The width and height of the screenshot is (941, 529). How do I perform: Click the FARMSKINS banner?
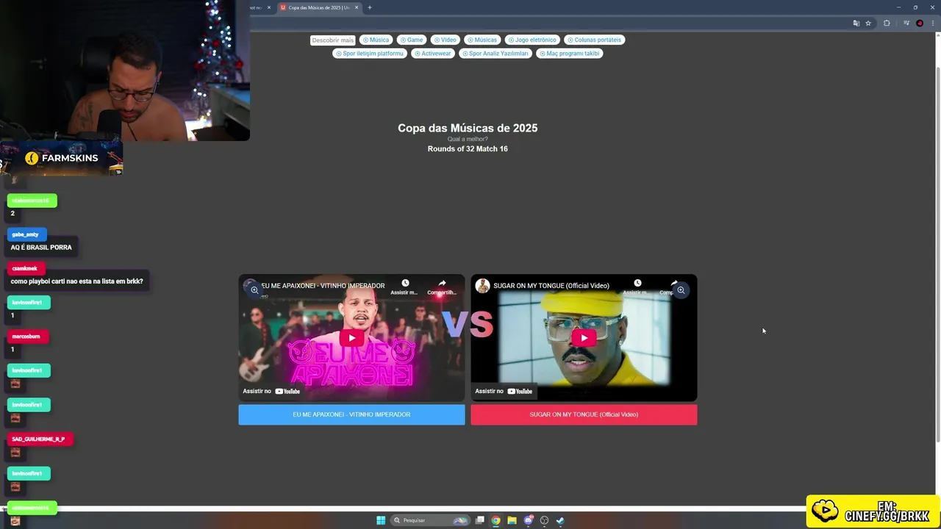(62, 158)
